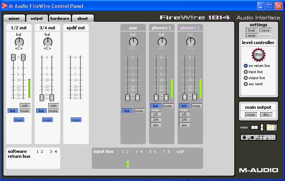Toggle link on 1/2 out channel

(x=13, y=111)
